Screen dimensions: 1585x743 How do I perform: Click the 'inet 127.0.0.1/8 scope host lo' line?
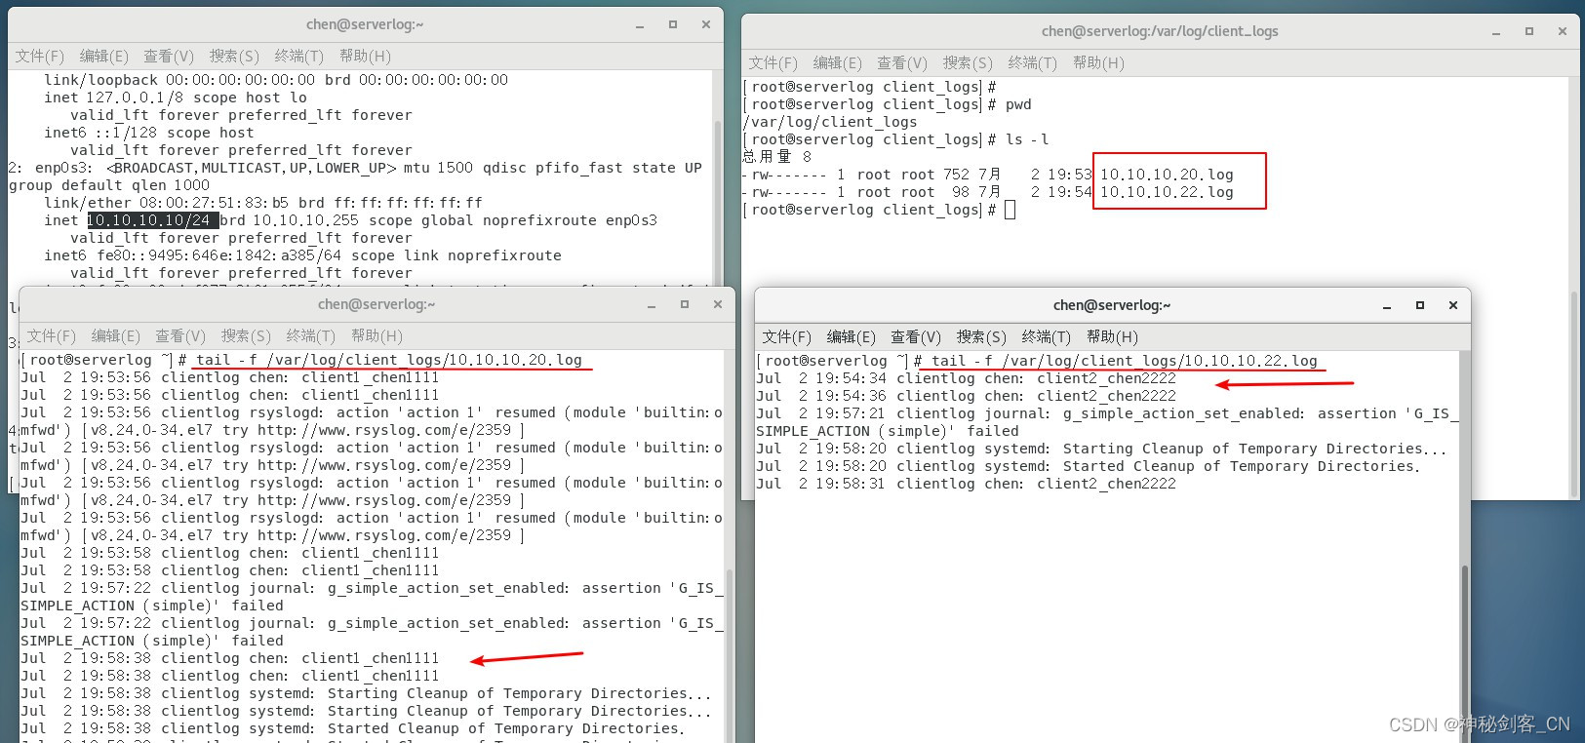175,98
